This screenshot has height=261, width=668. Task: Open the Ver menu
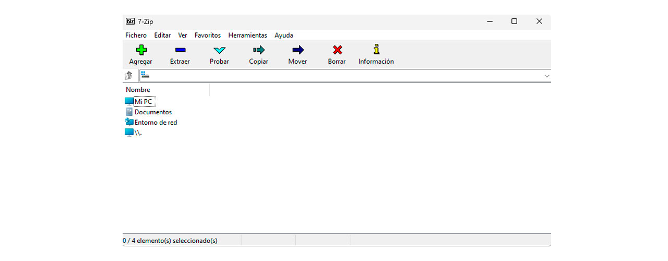[x=183, y=35]
